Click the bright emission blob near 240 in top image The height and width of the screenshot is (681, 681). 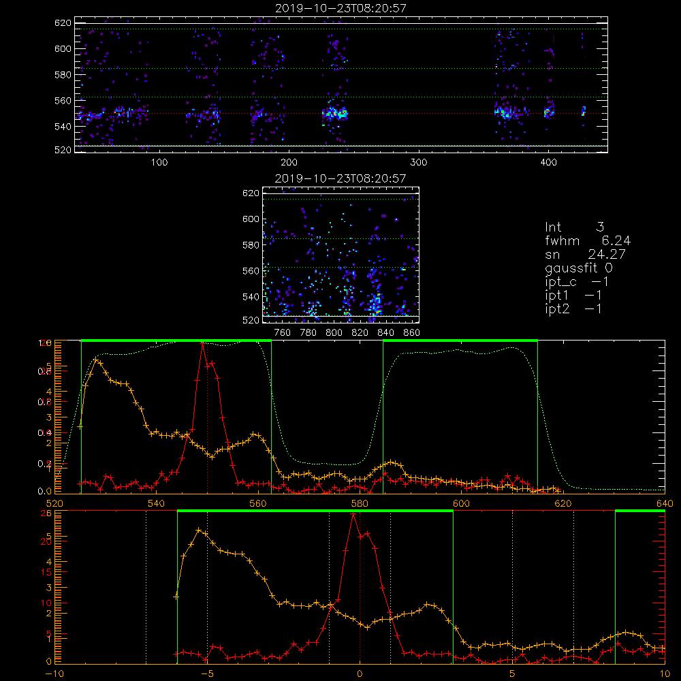pyautogui.click(x=335, y=114)
